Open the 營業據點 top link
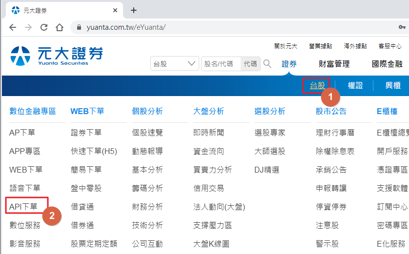Screen dimensions: 409x254 pos(321,46)
